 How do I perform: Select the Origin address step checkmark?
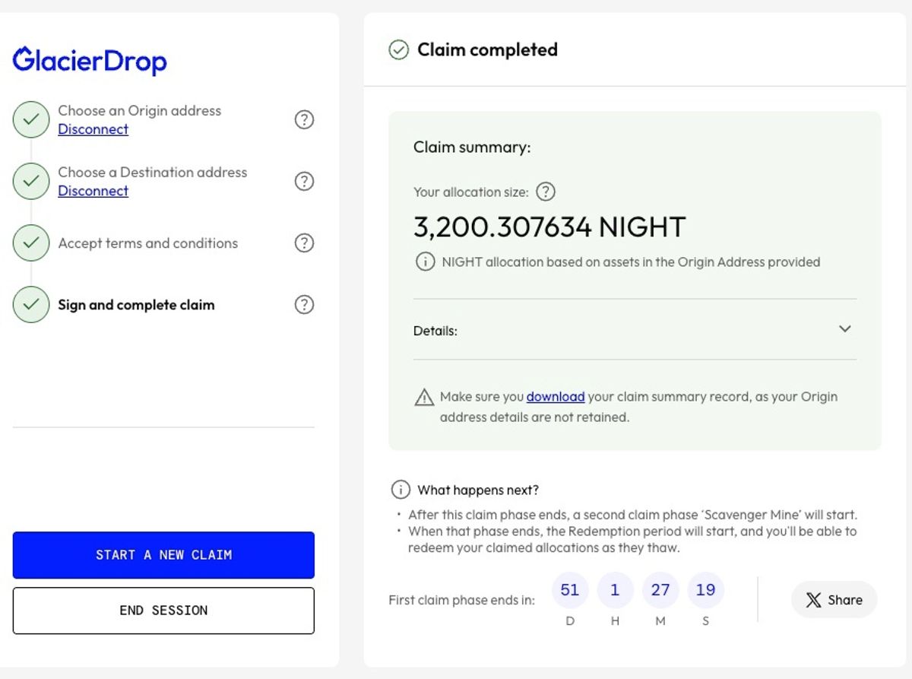[30, 119]
